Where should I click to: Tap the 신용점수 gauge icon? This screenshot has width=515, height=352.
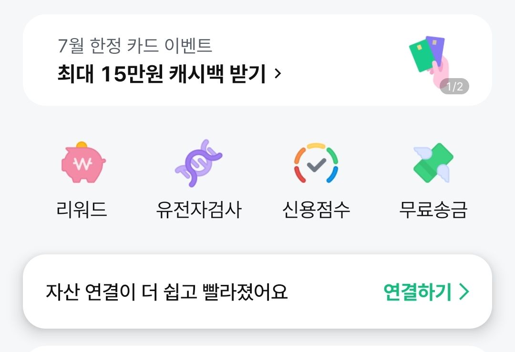[x=316, y=164]
